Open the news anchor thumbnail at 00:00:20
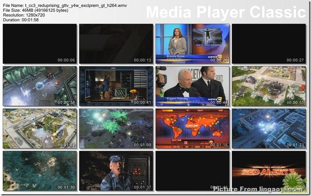The height and width of the screenshot is (196, 311). (193, 44)
